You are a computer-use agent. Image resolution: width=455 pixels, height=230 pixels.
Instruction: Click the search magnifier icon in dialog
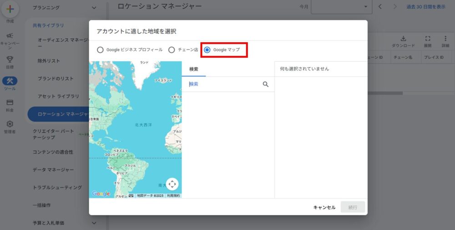tap(266, 84)
